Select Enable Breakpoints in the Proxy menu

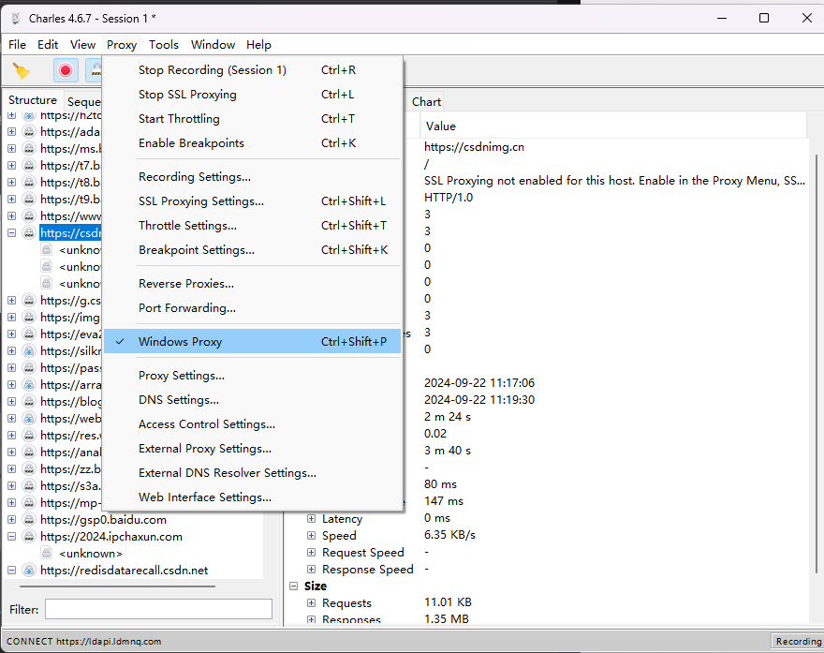point(191,143)
